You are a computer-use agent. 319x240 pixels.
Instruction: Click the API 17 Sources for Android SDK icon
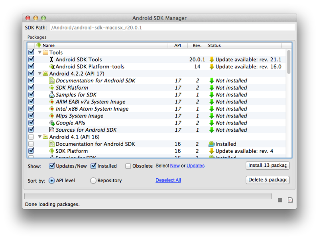(x=52, y=130)
